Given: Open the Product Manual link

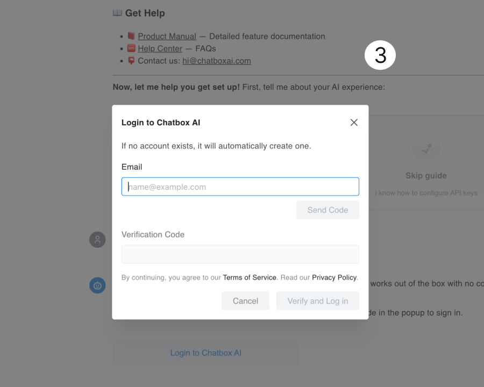Looking at the screenshot, I should tap(167, 36).
